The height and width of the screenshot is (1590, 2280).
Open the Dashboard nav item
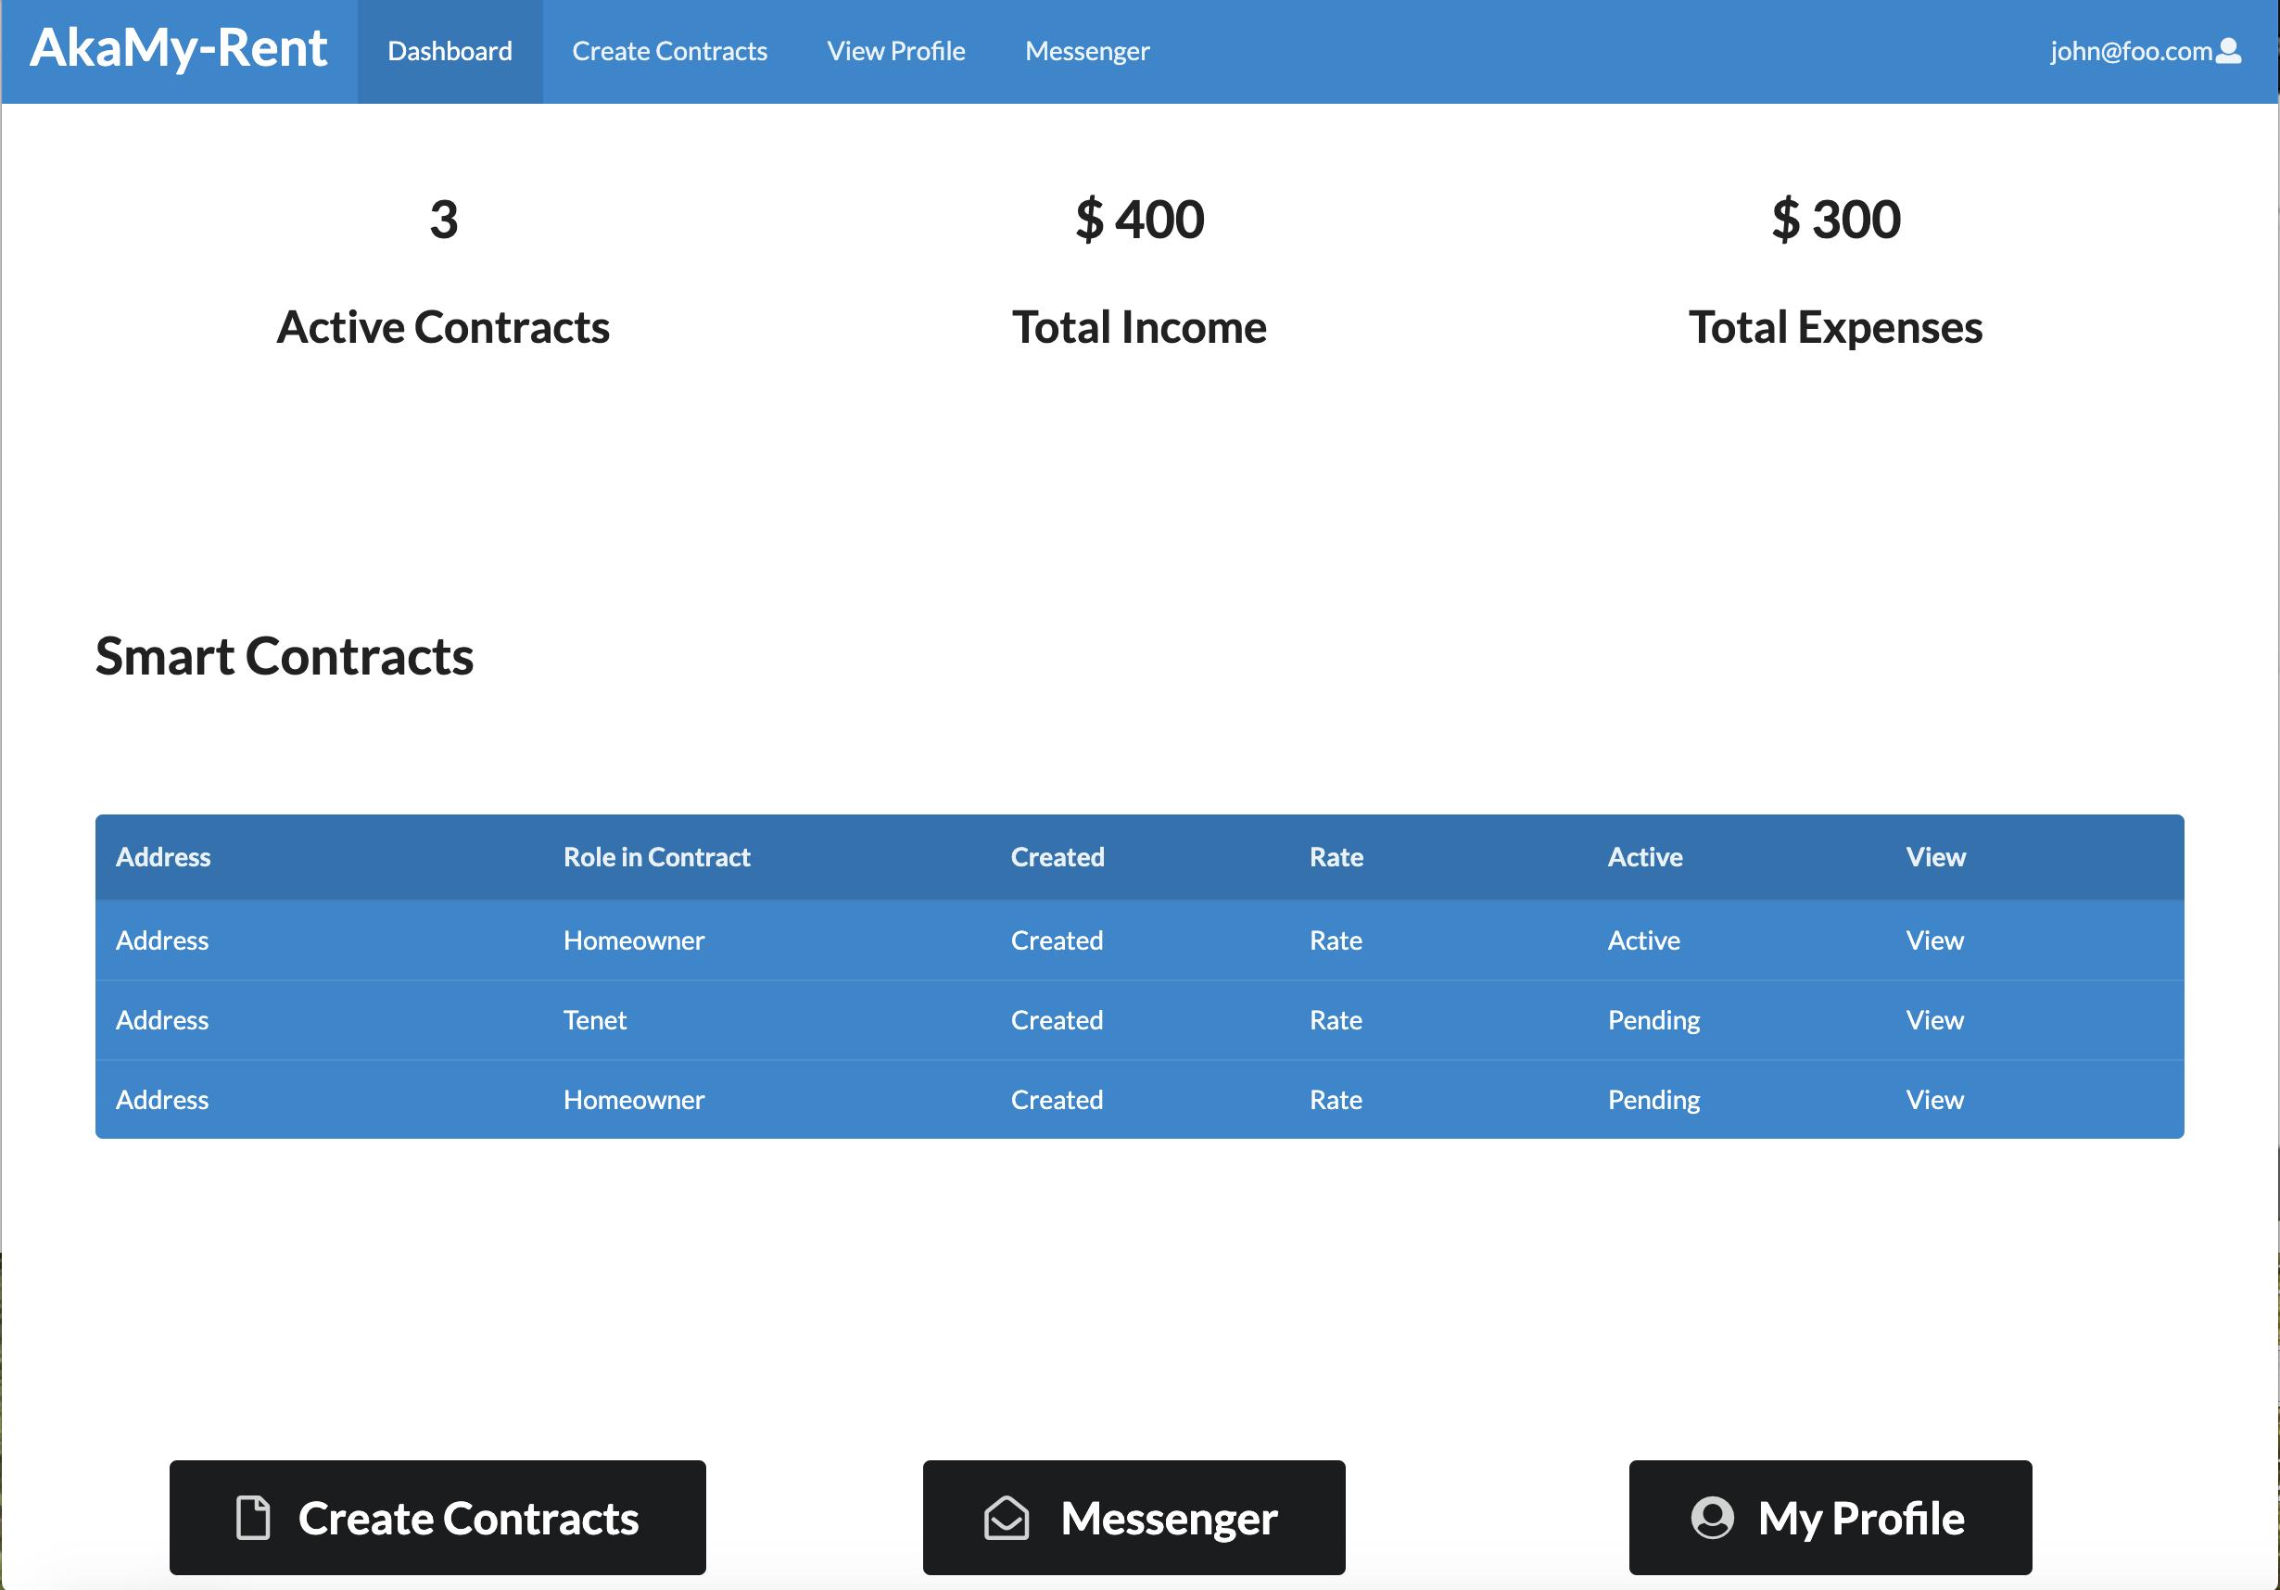point(450,51)
